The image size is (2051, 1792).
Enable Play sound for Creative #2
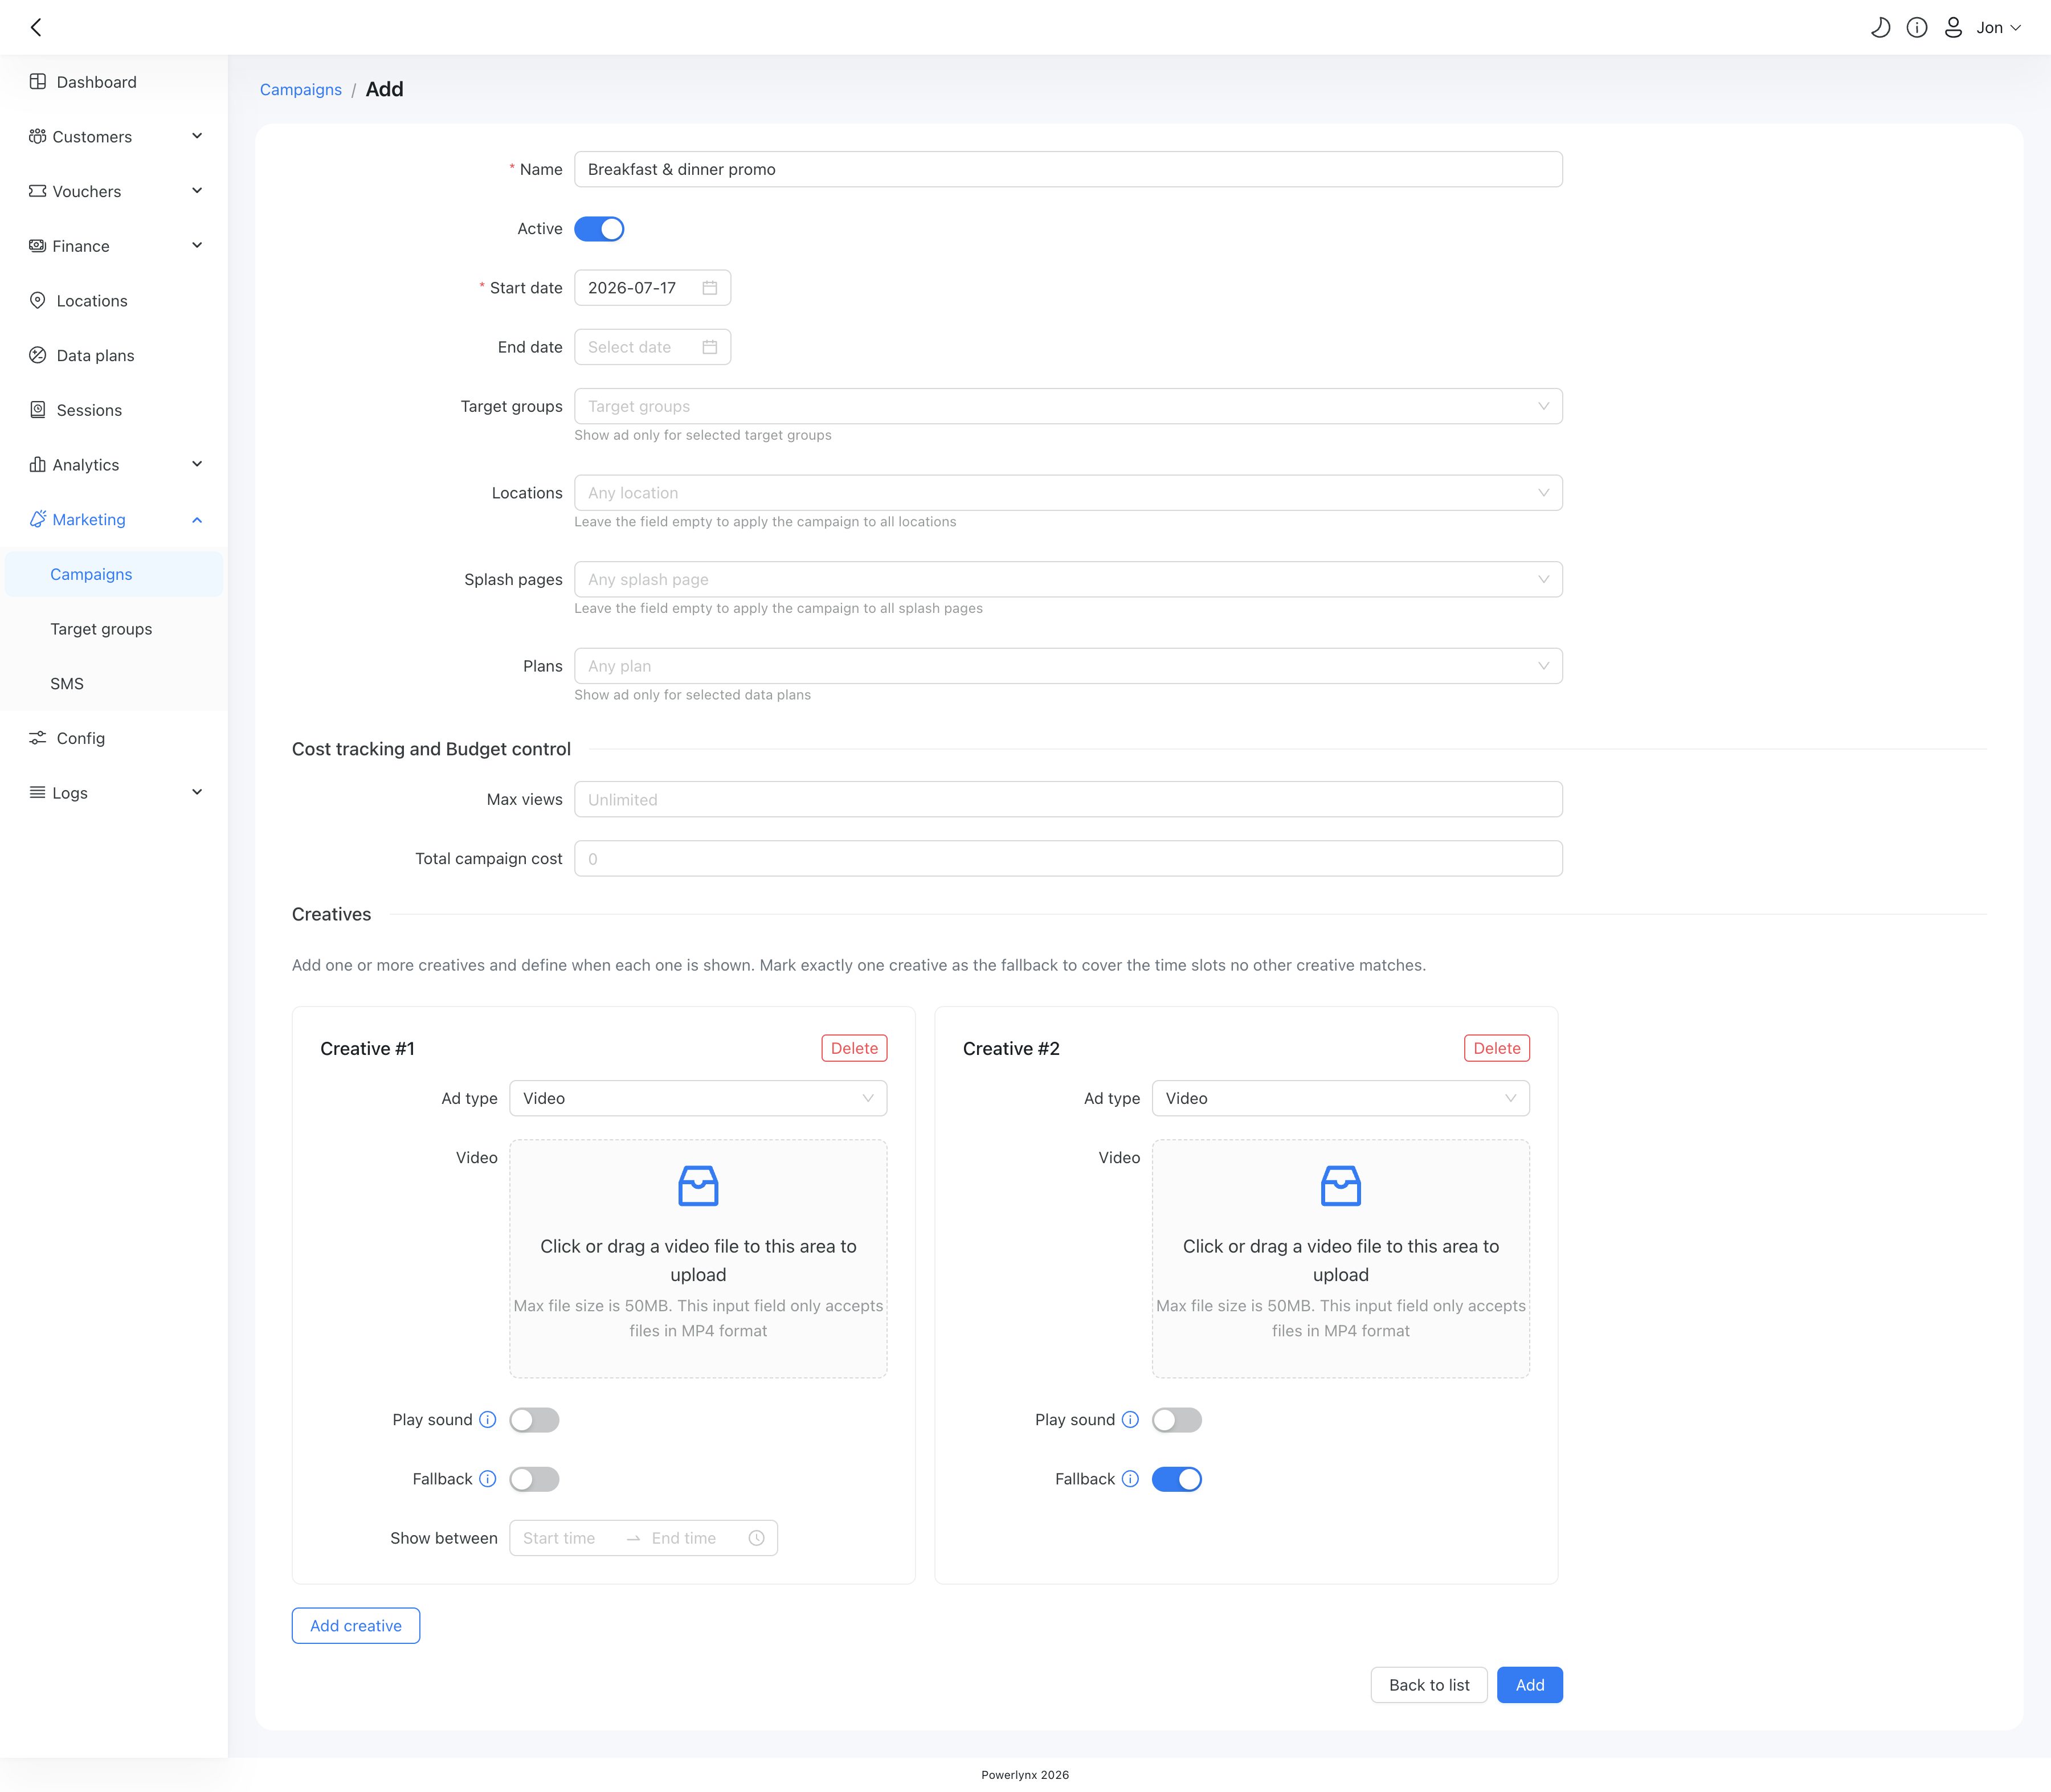(x=1177, y=1420)
